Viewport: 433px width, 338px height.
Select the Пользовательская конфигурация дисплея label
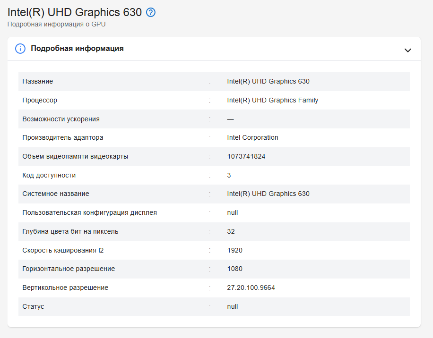(89, 212)
